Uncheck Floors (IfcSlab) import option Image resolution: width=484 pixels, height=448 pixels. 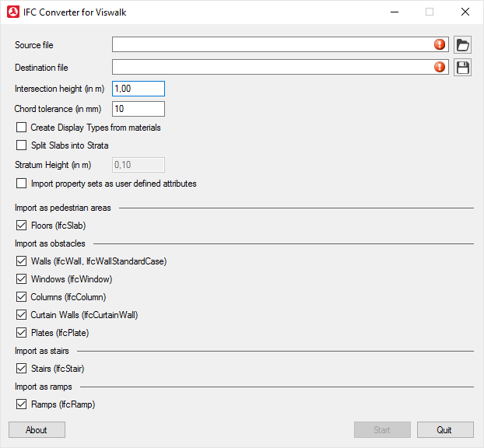(22, 226)
